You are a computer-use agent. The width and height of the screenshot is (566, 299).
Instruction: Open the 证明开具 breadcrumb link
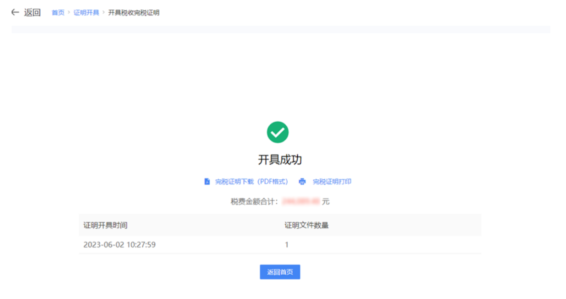[x=86, y=13]
